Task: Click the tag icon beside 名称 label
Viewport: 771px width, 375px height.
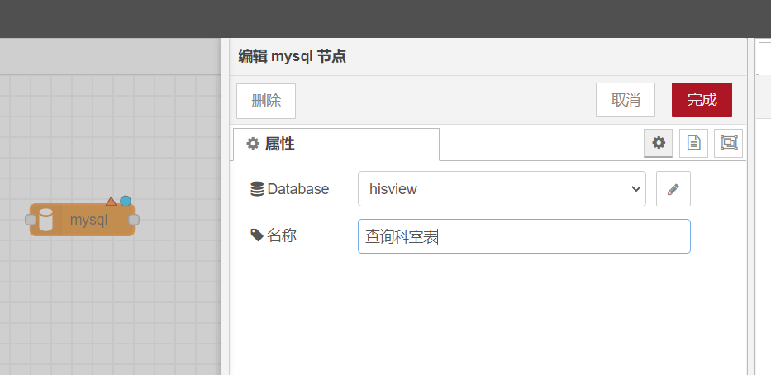Action: tap(256, 235)
